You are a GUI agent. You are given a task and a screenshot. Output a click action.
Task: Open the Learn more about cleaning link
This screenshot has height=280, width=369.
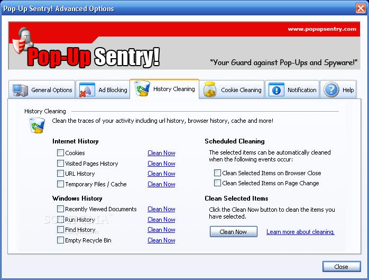300,232
